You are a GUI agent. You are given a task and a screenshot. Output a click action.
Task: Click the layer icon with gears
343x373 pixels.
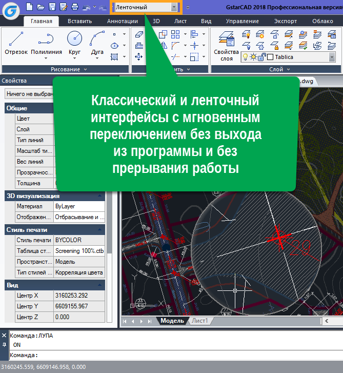point(260,46)
